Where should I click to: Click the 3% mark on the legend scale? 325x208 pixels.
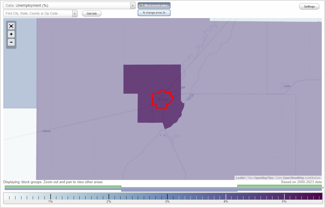click(167, 197)
